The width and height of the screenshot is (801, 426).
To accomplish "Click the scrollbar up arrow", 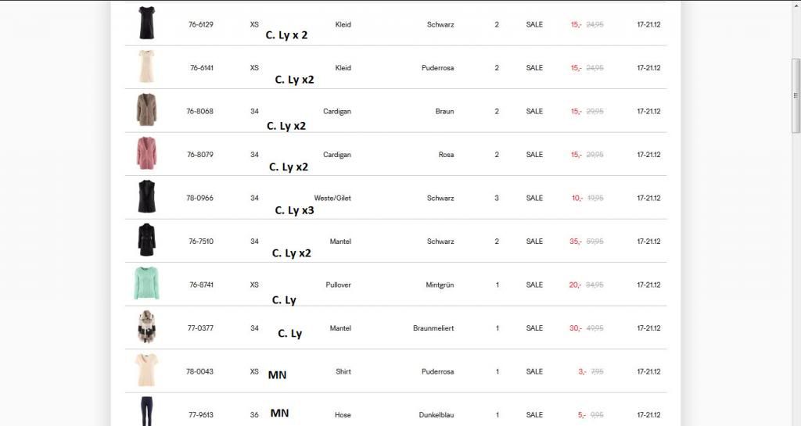I will (x=796, y=4).
